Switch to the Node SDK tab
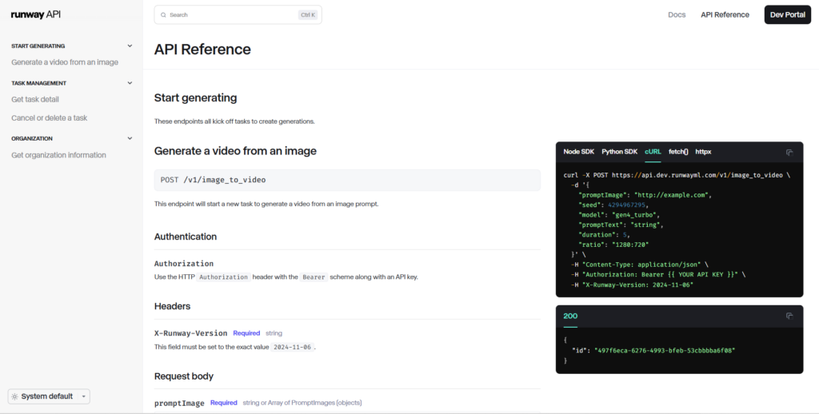This screenshot has height=414, width=819. pos(579,152)
